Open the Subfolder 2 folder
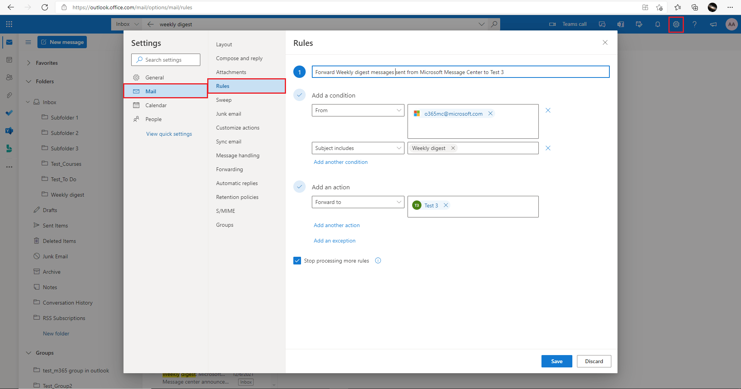 pyautogui.click(x=64, y=133)
